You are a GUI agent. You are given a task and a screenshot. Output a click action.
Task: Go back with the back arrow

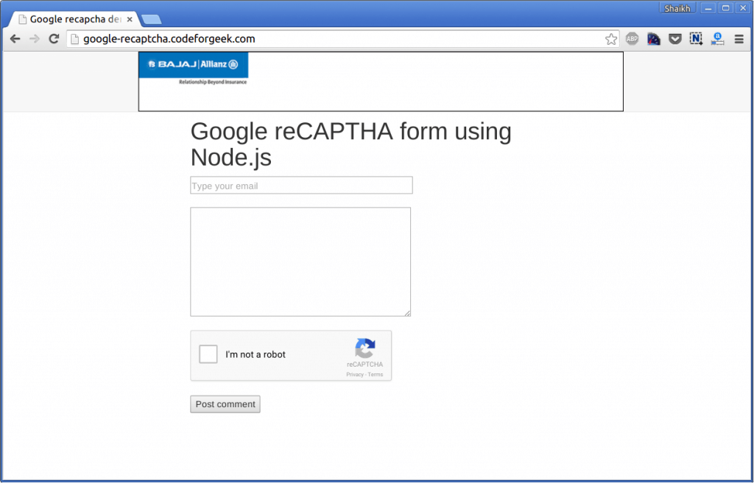[15, 38]
